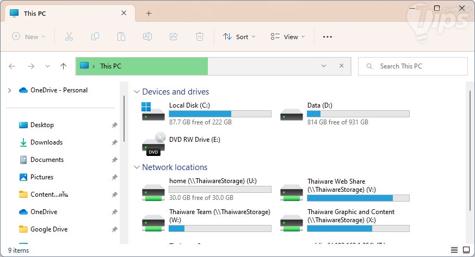Unpin Desktop from quick access
475x257 pixels.
pos(114,125)
